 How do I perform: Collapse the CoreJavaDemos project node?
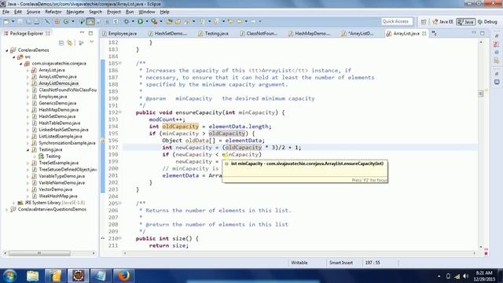[x=7, y=50]
